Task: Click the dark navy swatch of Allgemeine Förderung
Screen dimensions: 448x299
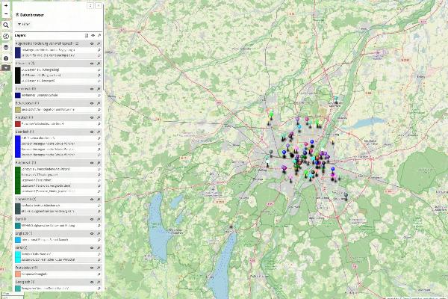Action: tap(18, 52)
